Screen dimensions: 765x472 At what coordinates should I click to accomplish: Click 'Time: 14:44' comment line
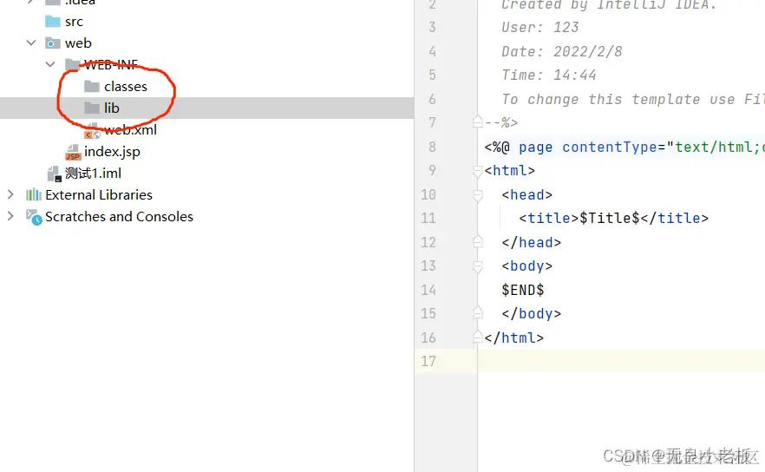tap(549, 75)
